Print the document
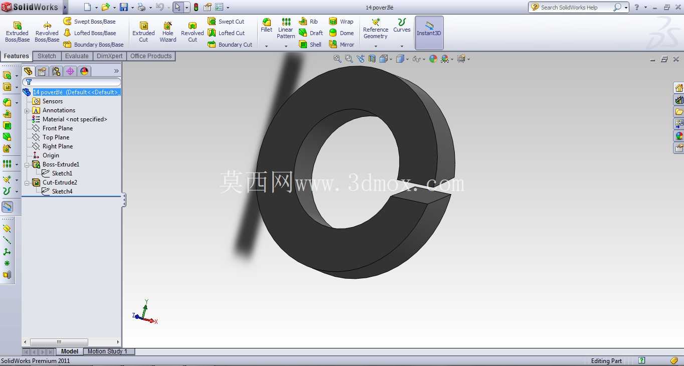This screenshot has height=366, width=684. point(141,7)
